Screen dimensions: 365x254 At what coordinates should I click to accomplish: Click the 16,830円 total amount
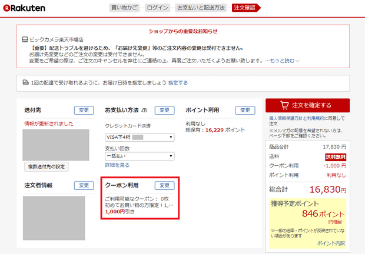point(328,190)
